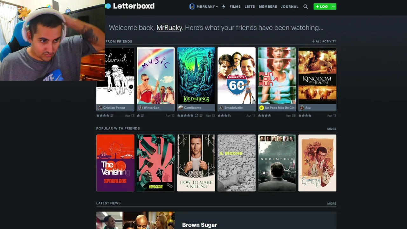Open the search magnifier icon
This screenshot has height=229, width=407.
point(306,6)
